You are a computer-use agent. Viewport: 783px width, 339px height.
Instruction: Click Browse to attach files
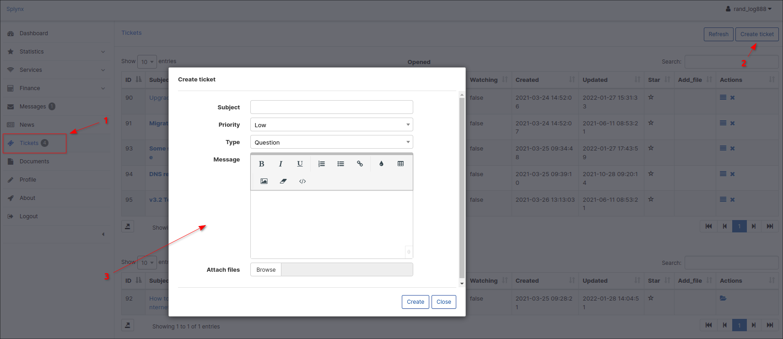pos(266,270)
